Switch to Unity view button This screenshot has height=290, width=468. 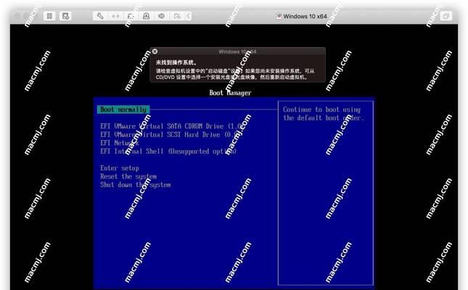(x=446, y=16)
